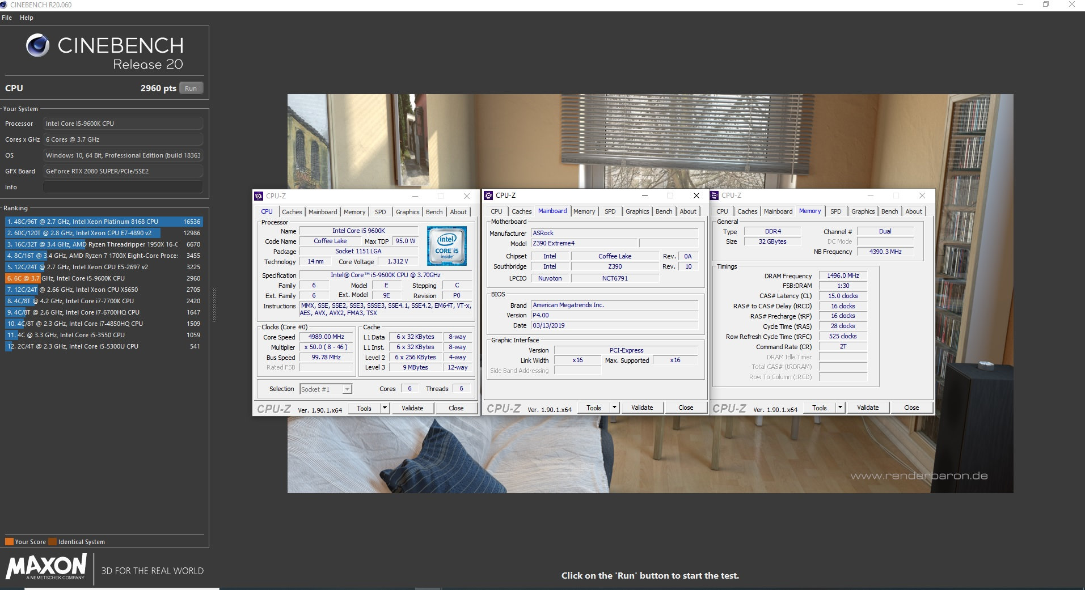Click the Core Voltage value 1.312 V
This screenshot has width=1085, height=590.
(398, 261)
